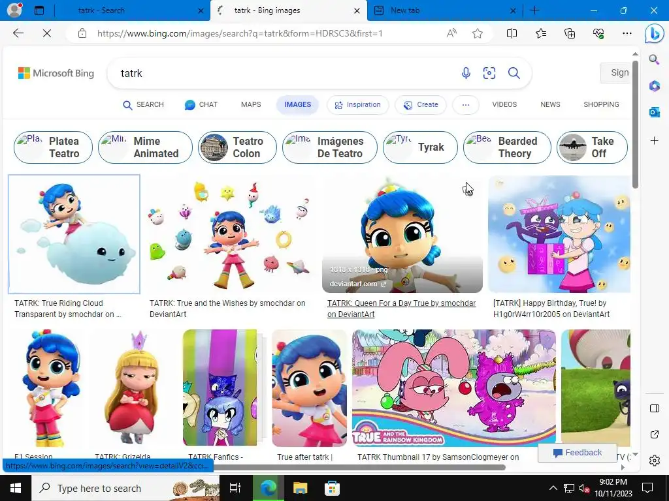Open NEWS tab
This screenshot has height=501, width=669.
click(x=550, y=104)
